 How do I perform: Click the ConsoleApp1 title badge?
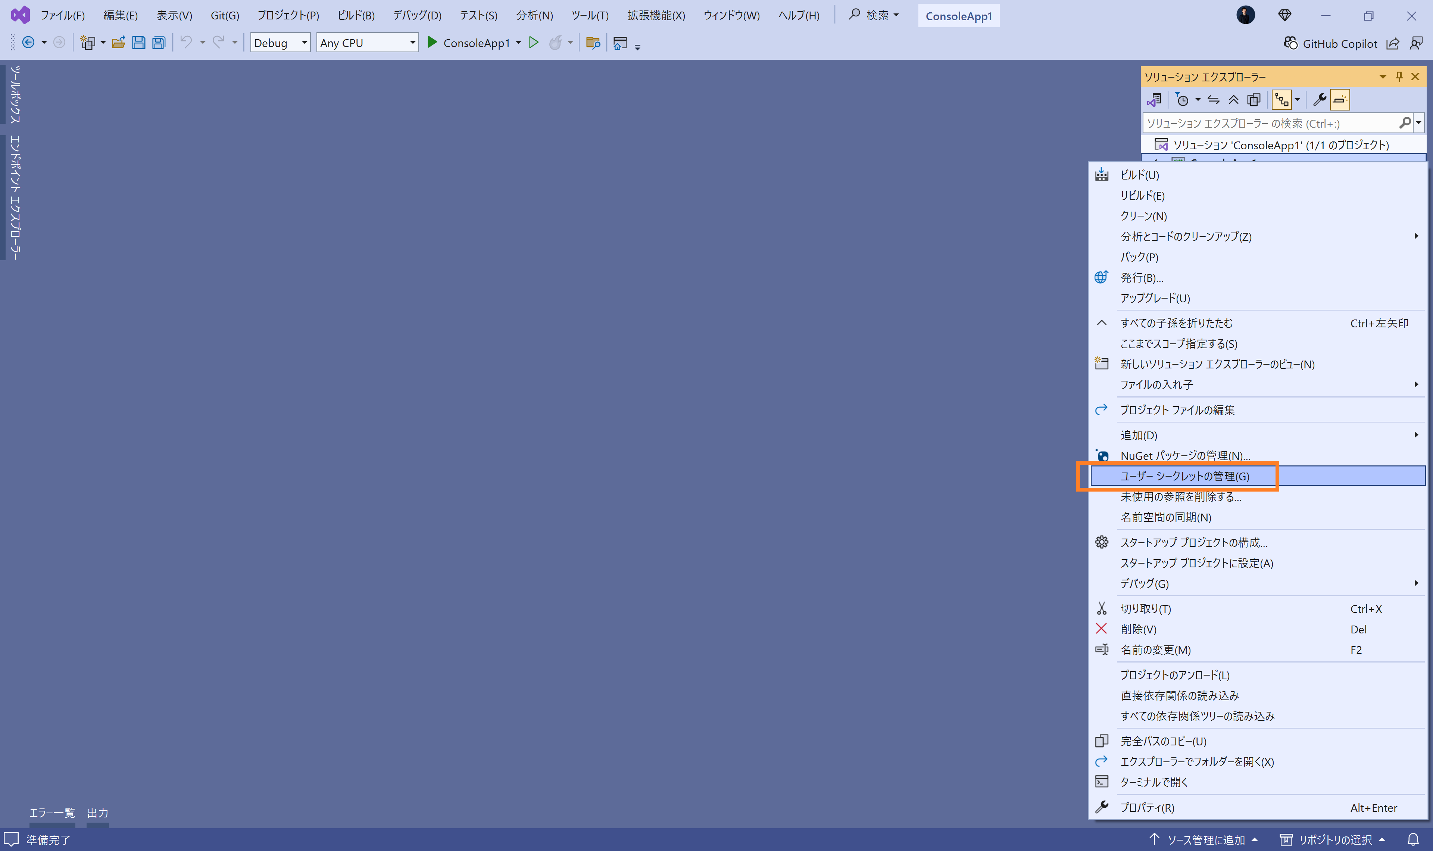pos(958,16)
